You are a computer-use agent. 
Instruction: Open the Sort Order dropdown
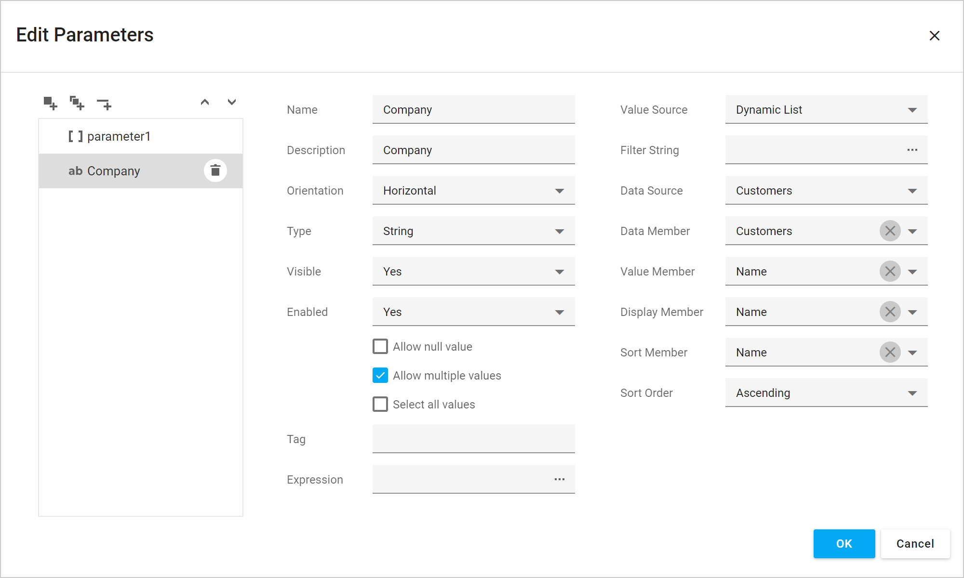(x=912, y=393)
